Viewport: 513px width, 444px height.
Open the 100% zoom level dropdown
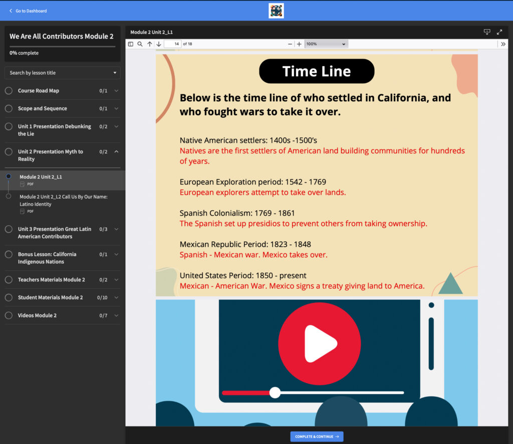coord(326,44)
